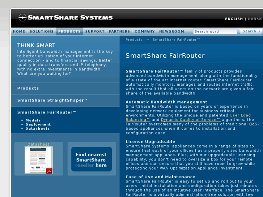Visit the Newsroom section
263x197 pixels.
coord(171,31)
